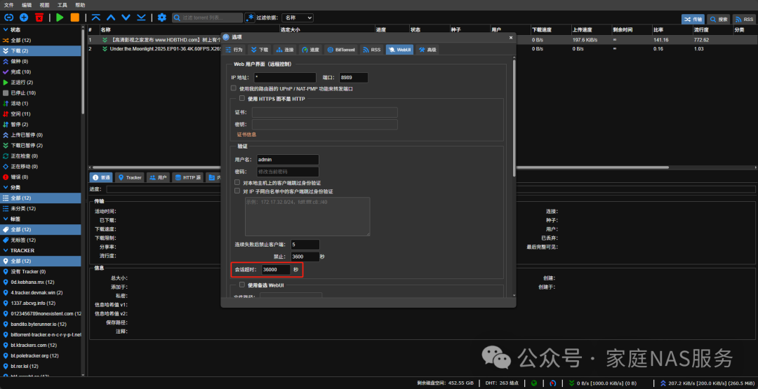Click connection status icon in status bar
Screen dimensions: 758x389
pos(534,383)
